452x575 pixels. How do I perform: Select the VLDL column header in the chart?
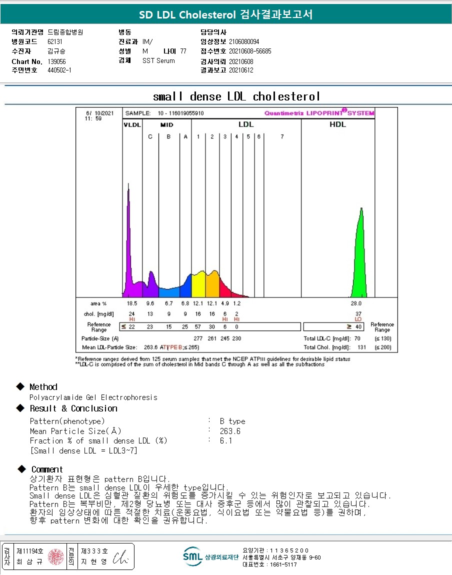[x=132, y=124]
